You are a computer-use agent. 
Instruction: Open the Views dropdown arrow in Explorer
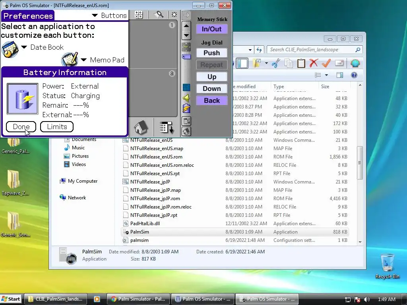[x=327, y=75]
